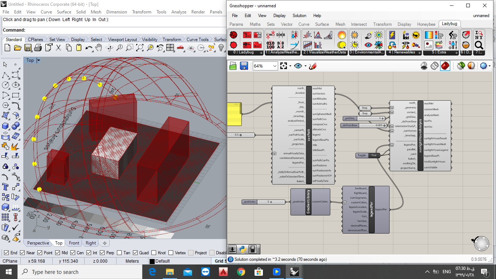Select the Pan hand tool in Rhino

click(98, 48)
